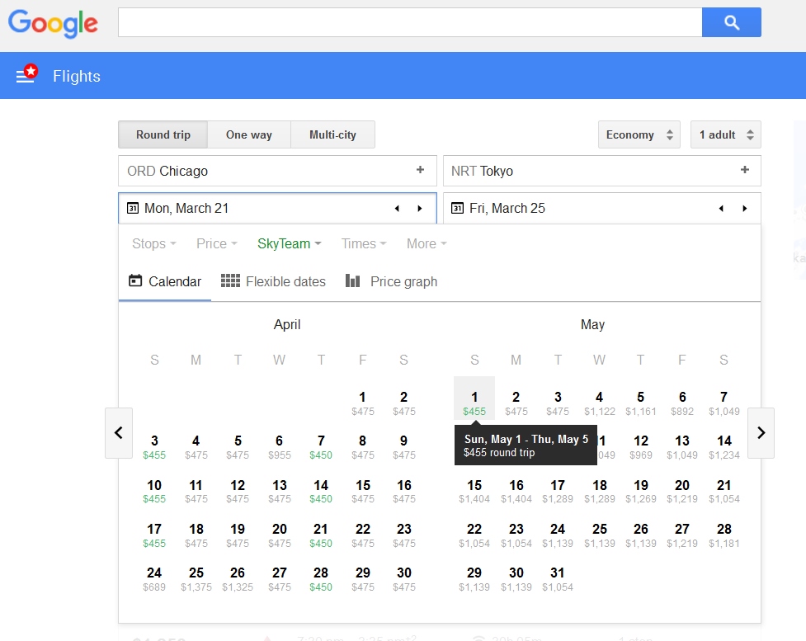The image size is (806, 641).
Task: Click the blue Google search magnifier button
Action: click(x=731, y=23)
